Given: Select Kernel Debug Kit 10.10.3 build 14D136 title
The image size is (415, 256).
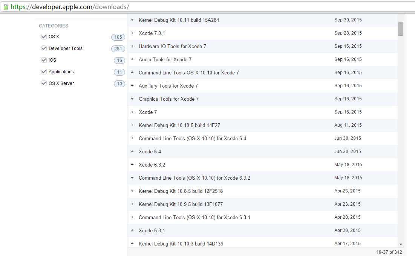Looking at the screenshot, I should point(181,244).
